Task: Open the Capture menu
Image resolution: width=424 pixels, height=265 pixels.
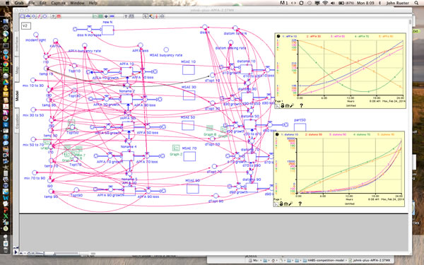Action: coord(59,3)
